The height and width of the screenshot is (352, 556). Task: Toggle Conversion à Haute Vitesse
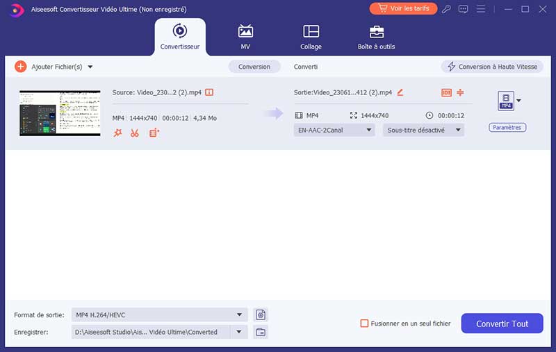coord(492,67)
